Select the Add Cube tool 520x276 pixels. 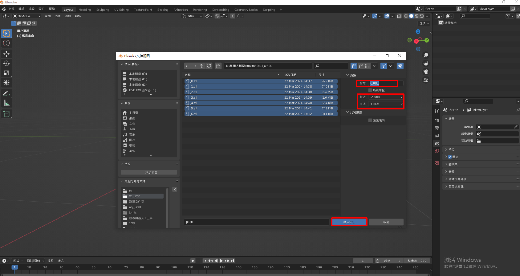pyautogui.click(x=6, y=114)
